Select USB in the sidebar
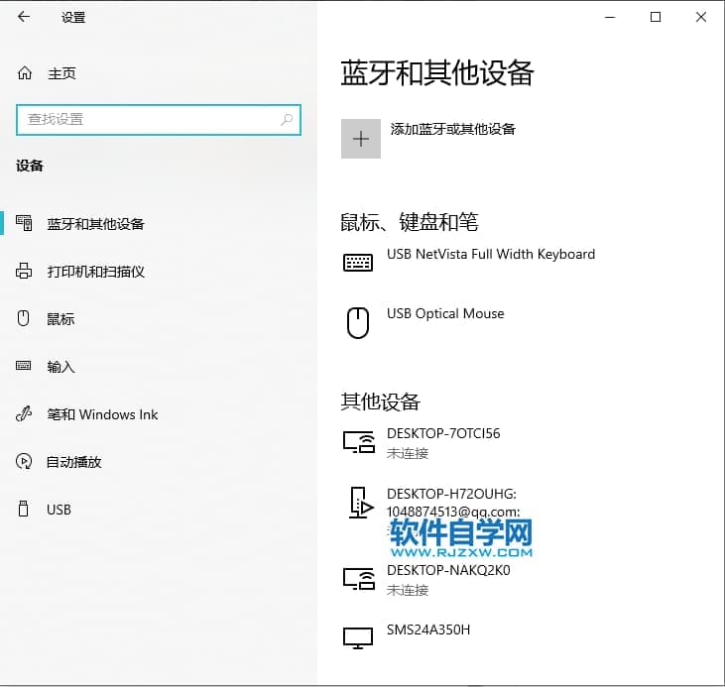Image resolution: width=725 pixels, height=687 pixels. (x=59, y=510)
